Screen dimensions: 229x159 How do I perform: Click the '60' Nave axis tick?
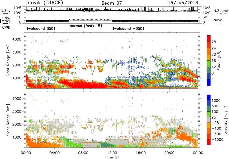tap(205, 17)
